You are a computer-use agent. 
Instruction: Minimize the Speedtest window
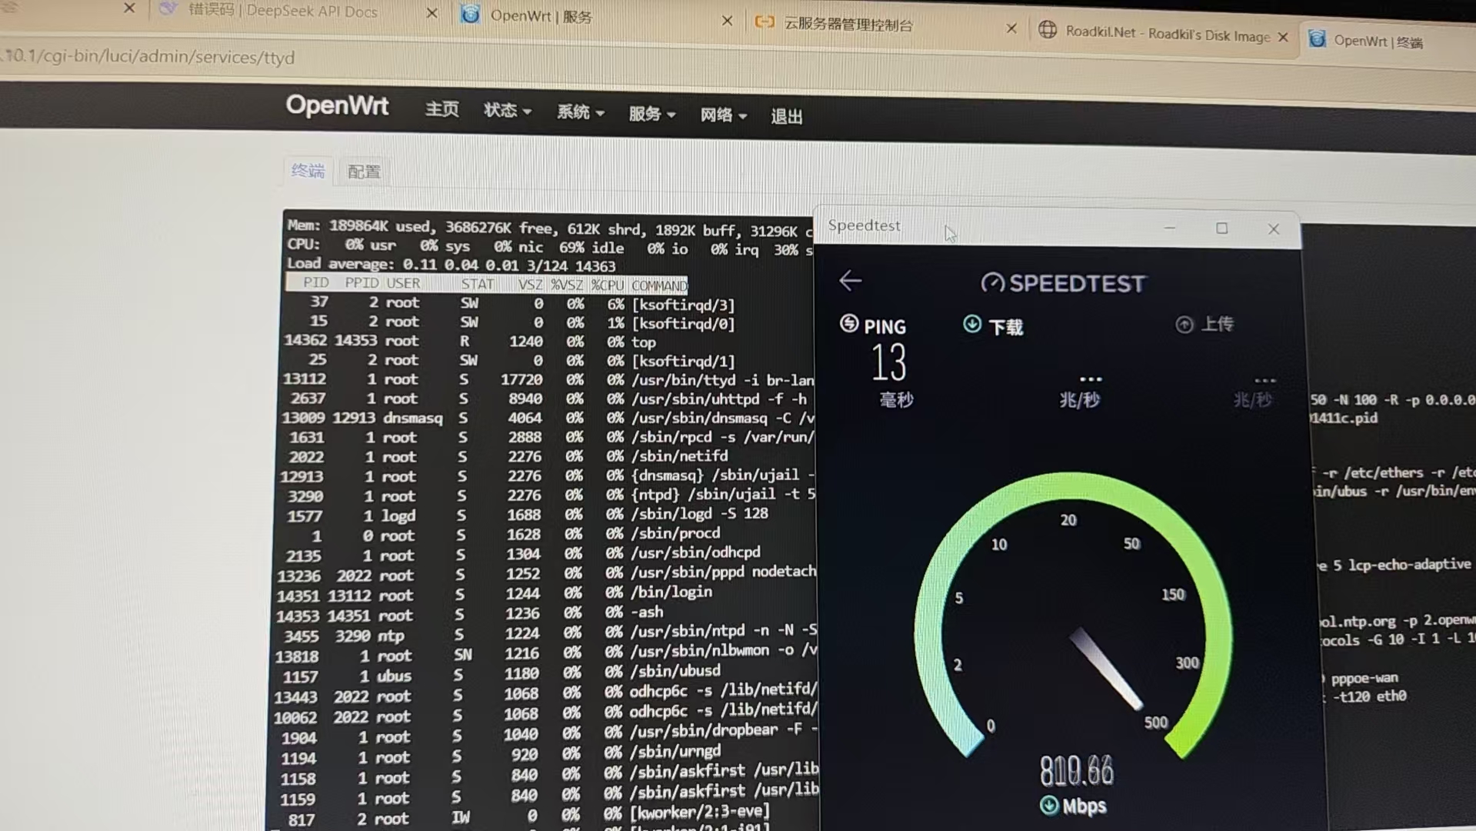coord(1170,228)
